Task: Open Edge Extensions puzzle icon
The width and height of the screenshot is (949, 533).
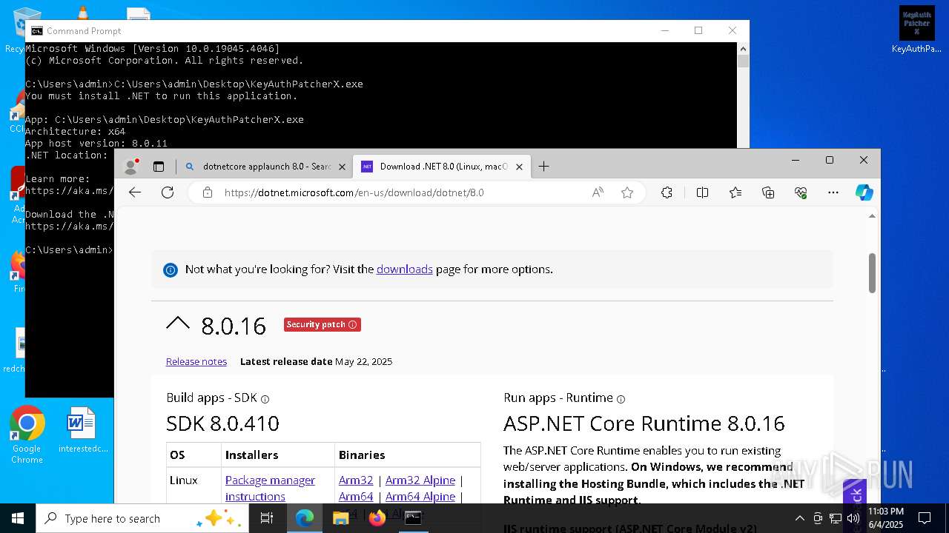Action: coord(667,192)
